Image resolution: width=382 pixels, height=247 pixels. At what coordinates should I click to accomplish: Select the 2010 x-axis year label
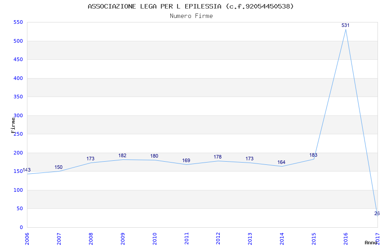click(x=155, y=239)
